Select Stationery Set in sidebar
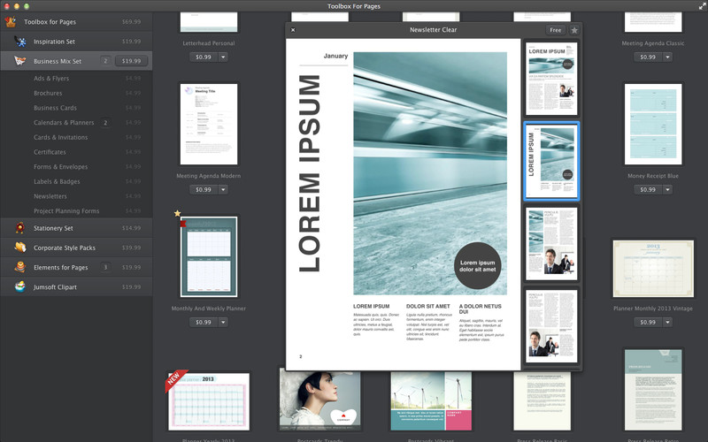 (x=76, y=228)
